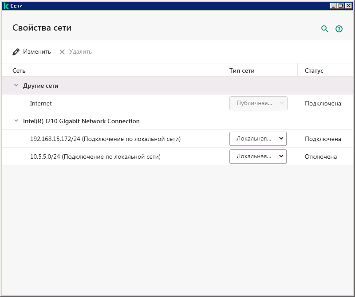Click the Тип сети column header

242,70
